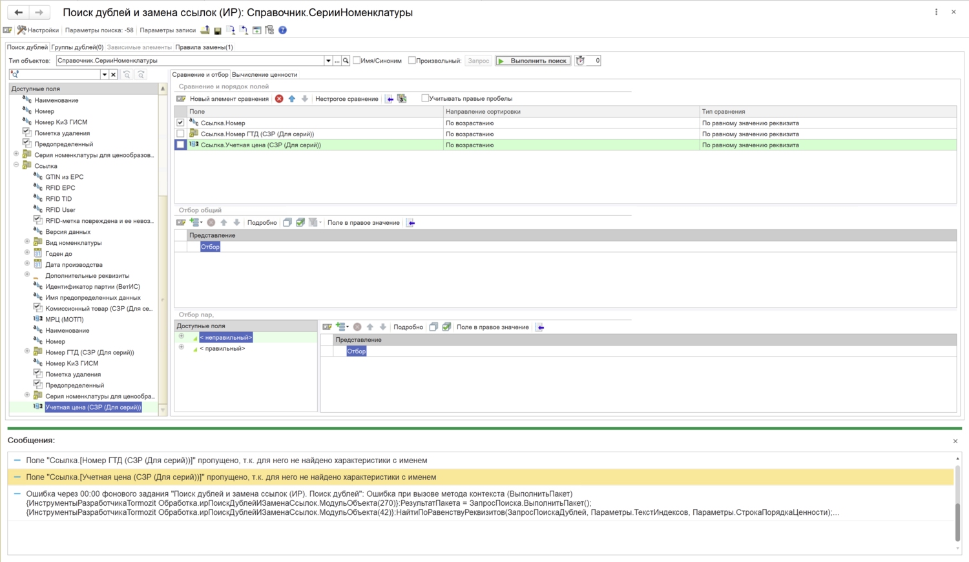The image size is (969, 562).
Task: Click the magnifier icon next to object type
Action: click(x=346, y=61)
